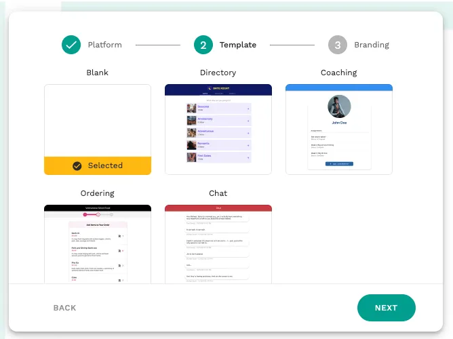Click John Doe's avatar in the Coaching preview
Viewport: 453px width, 339px height.
(339, 106)
